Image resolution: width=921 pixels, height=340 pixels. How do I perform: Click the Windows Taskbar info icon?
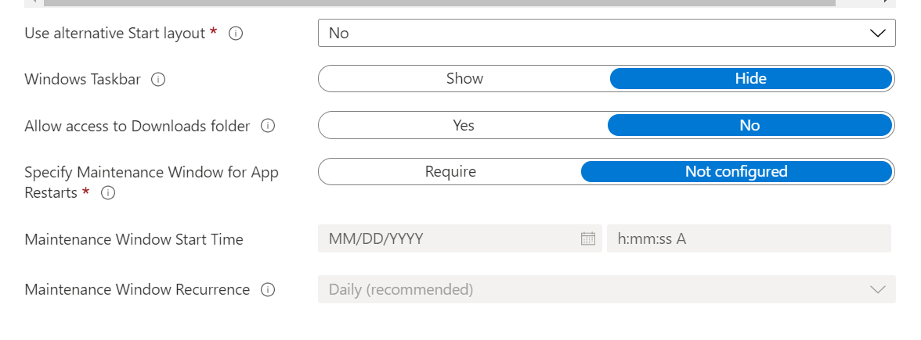(158, 80)
